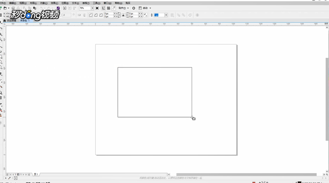This screenshot has width=329, height=183.
Task: Open the Edit menu
Action: (x=13, y=3)
